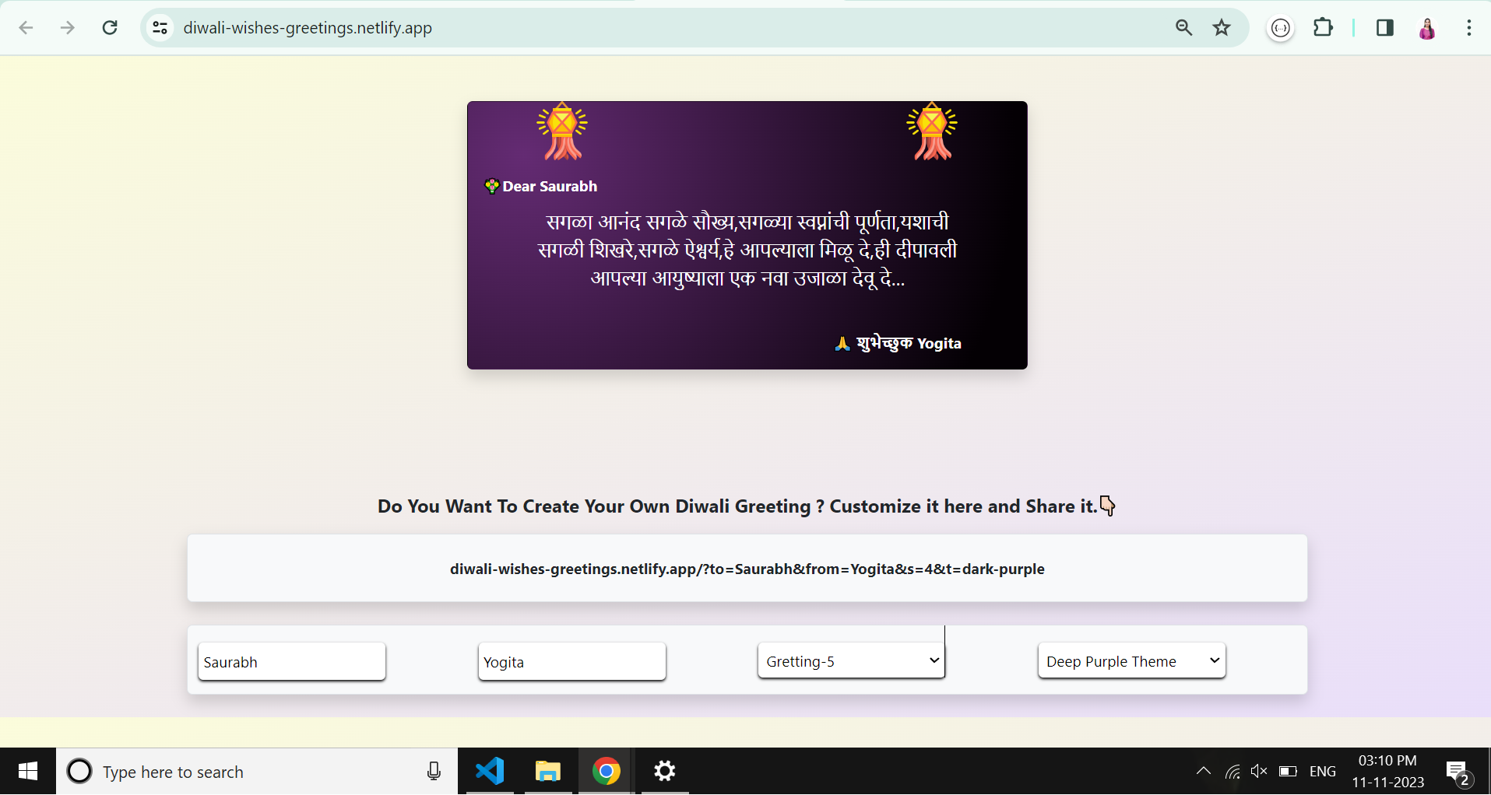Open the microphone search icon in taskbar
This screenshot has width=1491, height=795.
(x=433, y=772)
